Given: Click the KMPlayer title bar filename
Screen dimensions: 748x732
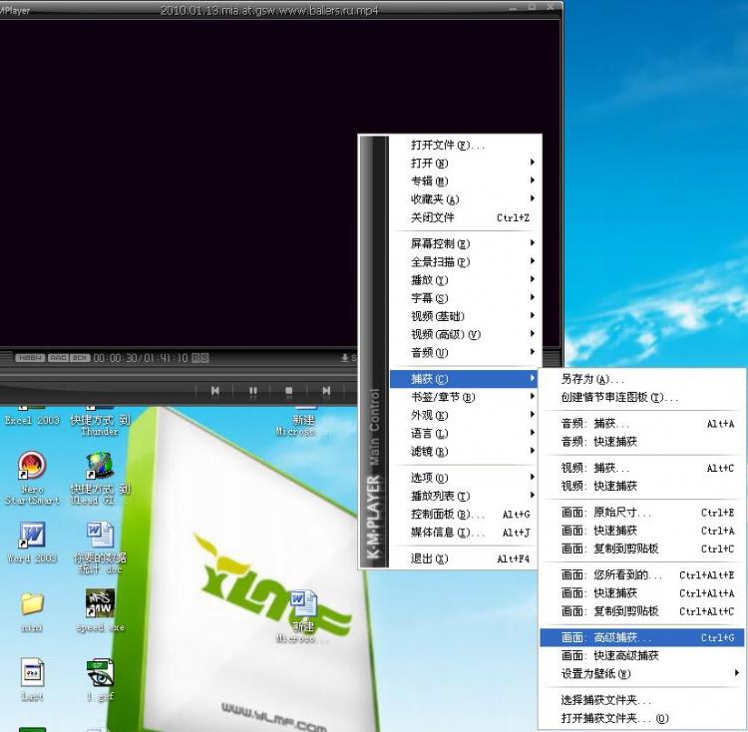Looking at the screenshot, I should click(x=269, y=10).
